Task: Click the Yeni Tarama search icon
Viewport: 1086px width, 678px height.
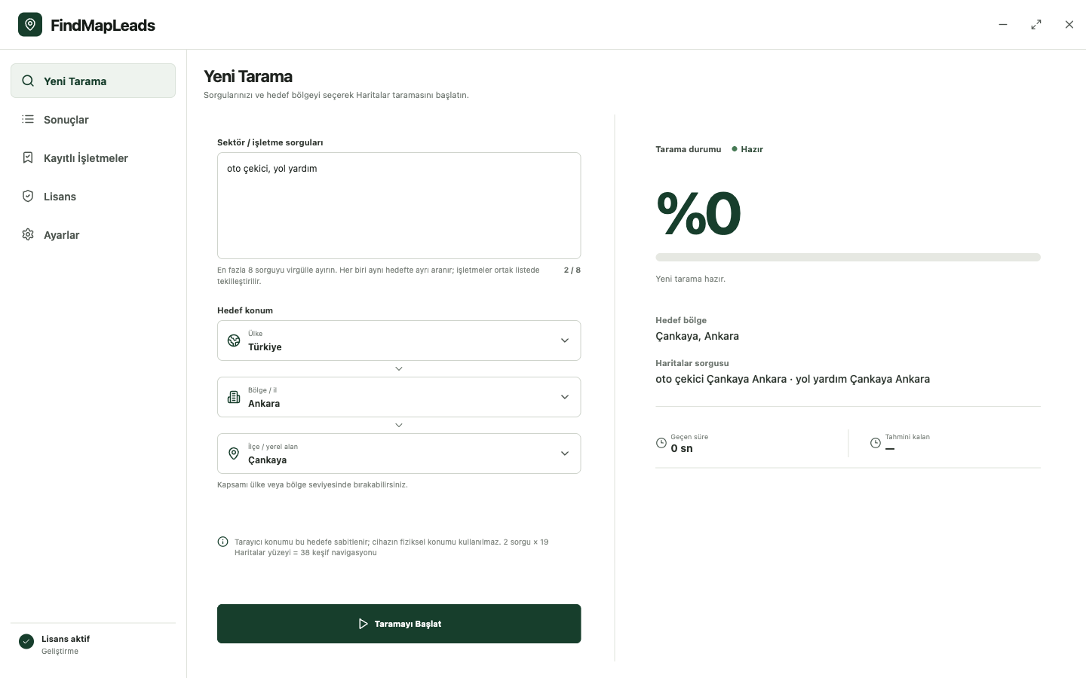Action: click(x=28, y=81)
